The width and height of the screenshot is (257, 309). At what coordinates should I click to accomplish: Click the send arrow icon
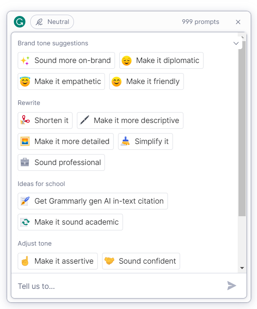click(231, 286)
